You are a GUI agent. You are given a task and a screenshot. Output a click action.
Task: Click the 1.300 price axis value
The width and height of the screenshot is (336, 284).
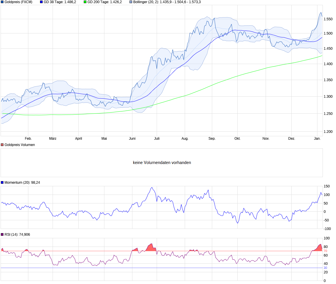pos(328,97)
